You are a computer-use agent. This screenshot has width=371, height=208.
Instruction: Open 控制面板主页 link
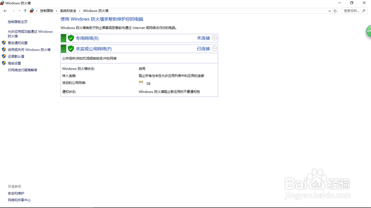click(x=17, y=22)
